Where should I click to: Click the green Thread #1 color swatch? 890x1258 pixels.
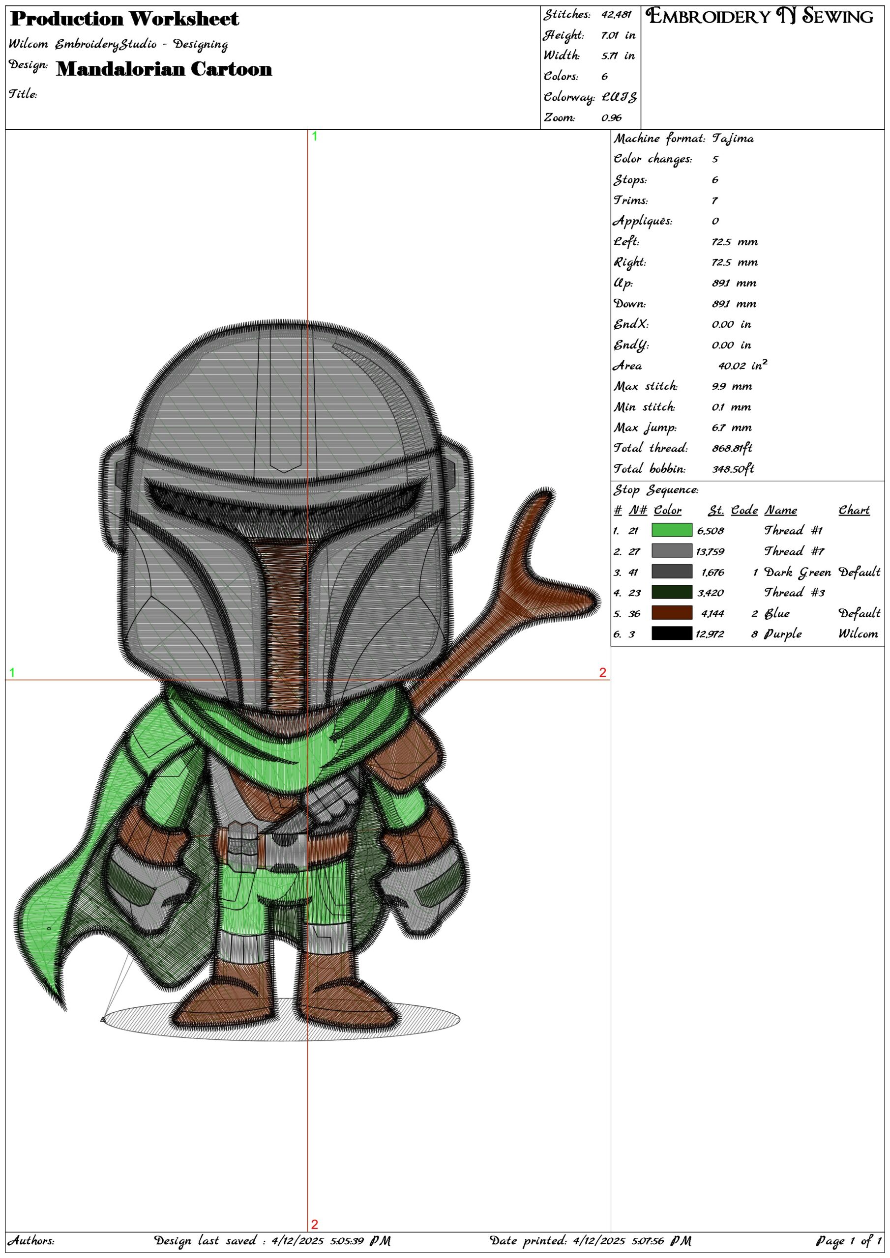(x=672, y=530)
